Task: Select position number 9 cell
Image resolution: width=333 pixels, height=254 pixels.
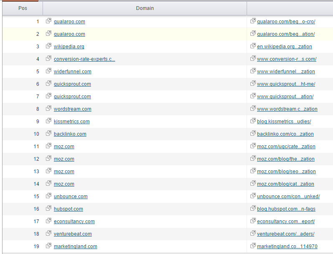Action: [23, 122]
